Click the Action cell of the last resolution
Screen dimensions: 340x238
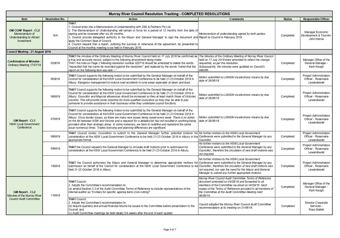pos(133,206)
